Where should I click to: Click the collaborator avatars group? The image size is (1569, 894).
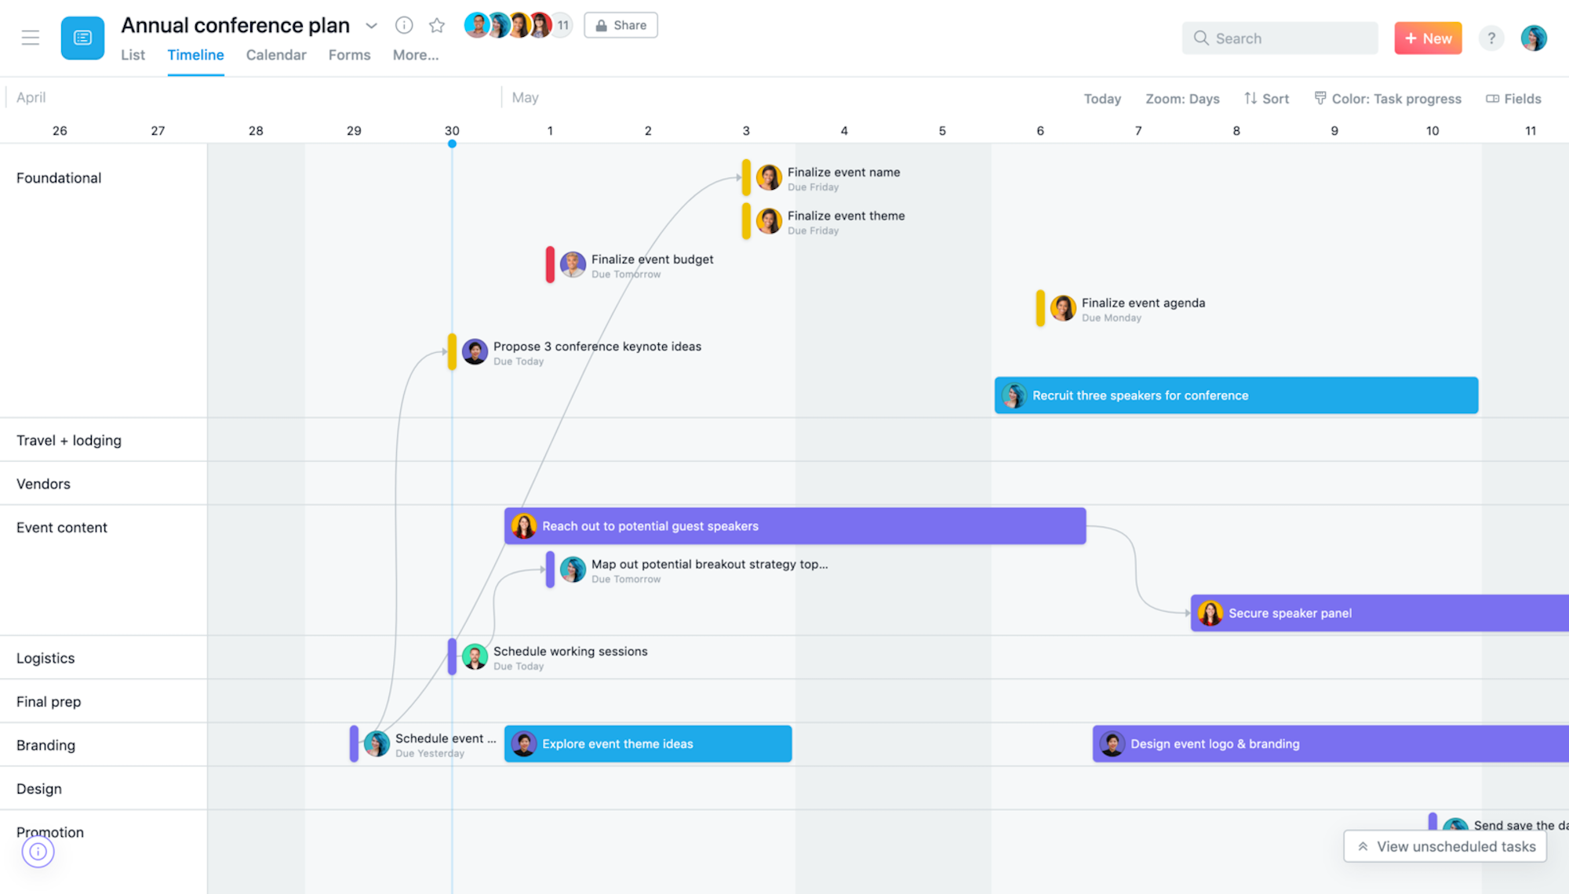point(517,24)
